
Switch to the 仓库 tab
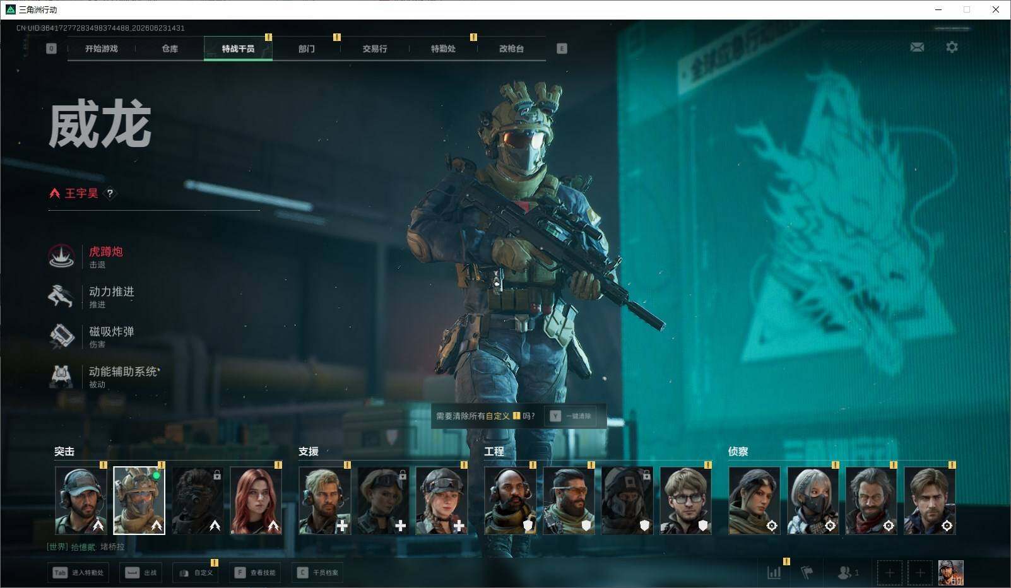(x=170, y=49)
